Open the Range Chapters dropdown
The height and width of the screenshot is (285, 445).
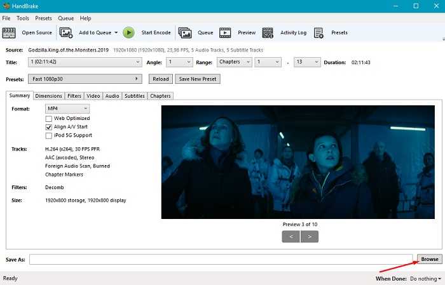pos(234,62)
